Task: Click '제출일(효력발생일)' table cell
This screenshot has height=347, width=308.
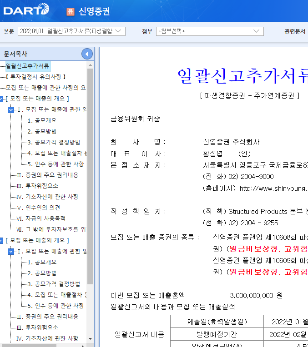Action: point(217,322)
